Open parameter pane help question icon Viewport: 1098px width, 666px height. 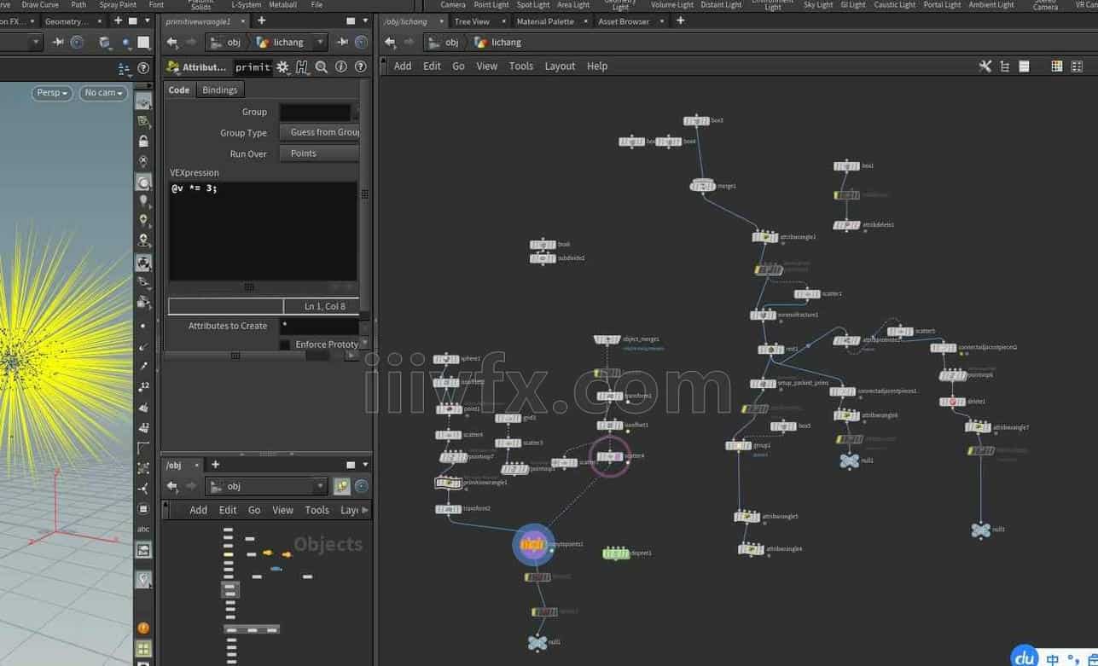[x=360, y=67]
